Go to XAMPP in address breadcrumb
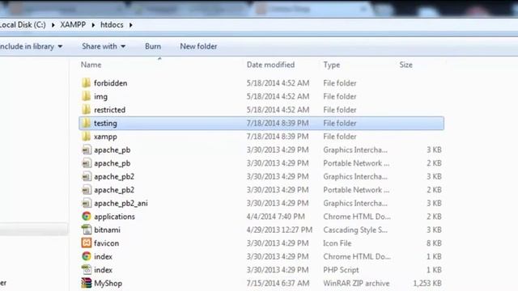Viewport: 518px width, 291px height. point(73,25)
